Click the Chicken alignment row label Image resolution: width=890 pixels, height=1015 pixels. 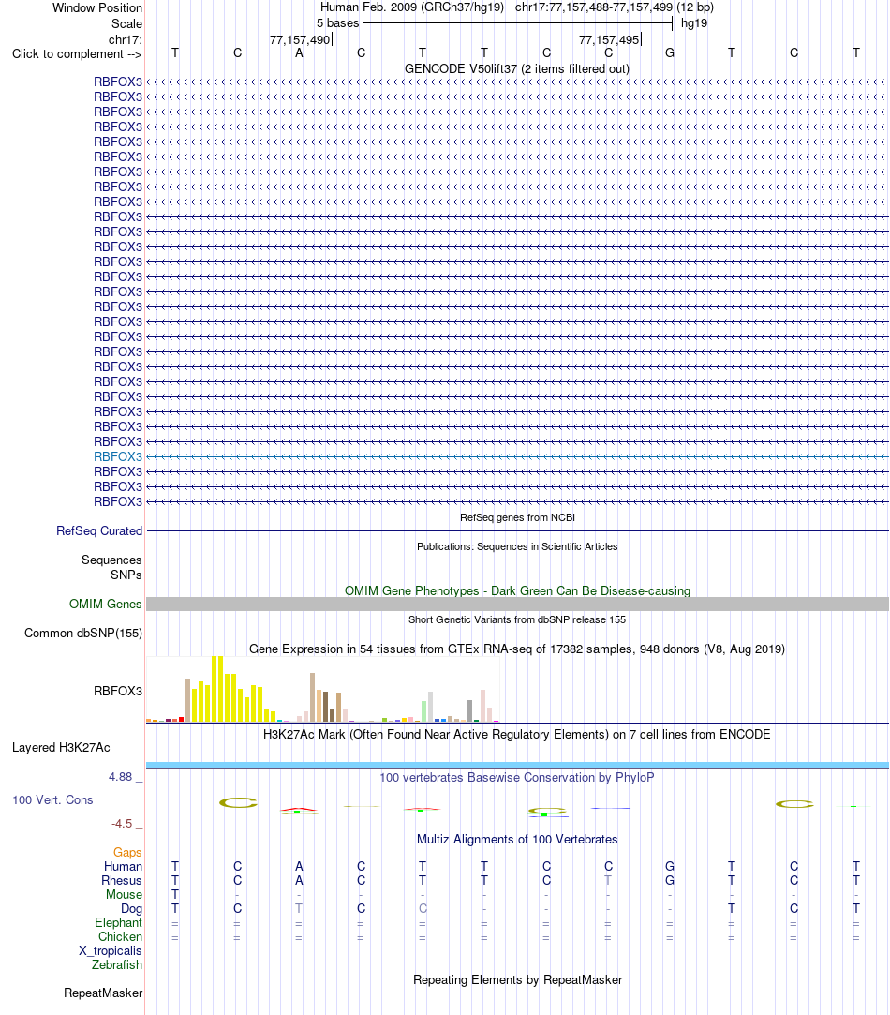121,936
